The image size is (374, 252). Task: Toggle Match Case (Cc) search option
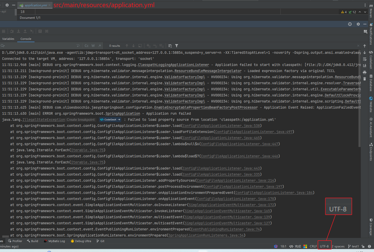pos(87,46)
